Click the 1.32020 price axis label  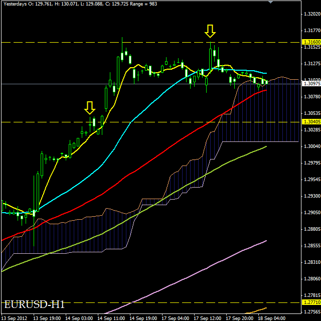(x=312, y=14)
